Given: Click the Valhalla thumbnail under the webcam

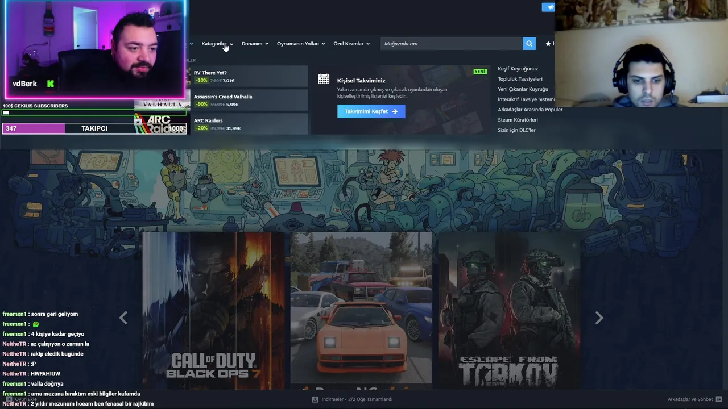Looking at the screenshot, I should pos(162,103).
